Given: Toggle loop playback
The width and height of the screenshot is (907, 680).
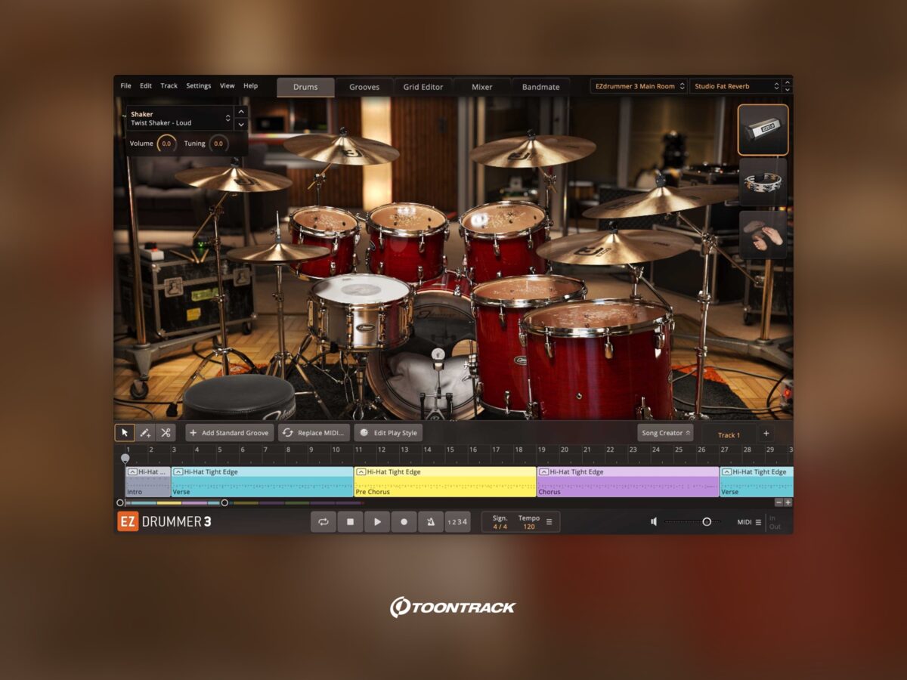Looking at the screenshot, I should pyautogui.click(x=323, y=522).
